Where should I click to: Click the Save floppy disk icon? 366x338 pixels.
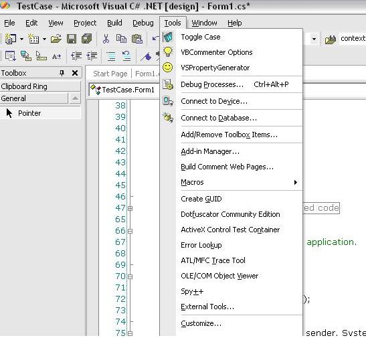72,39
